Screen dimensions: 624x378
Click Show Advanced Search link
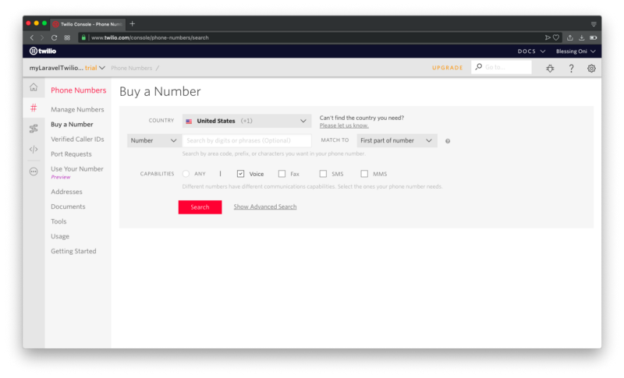coord(265,207)
